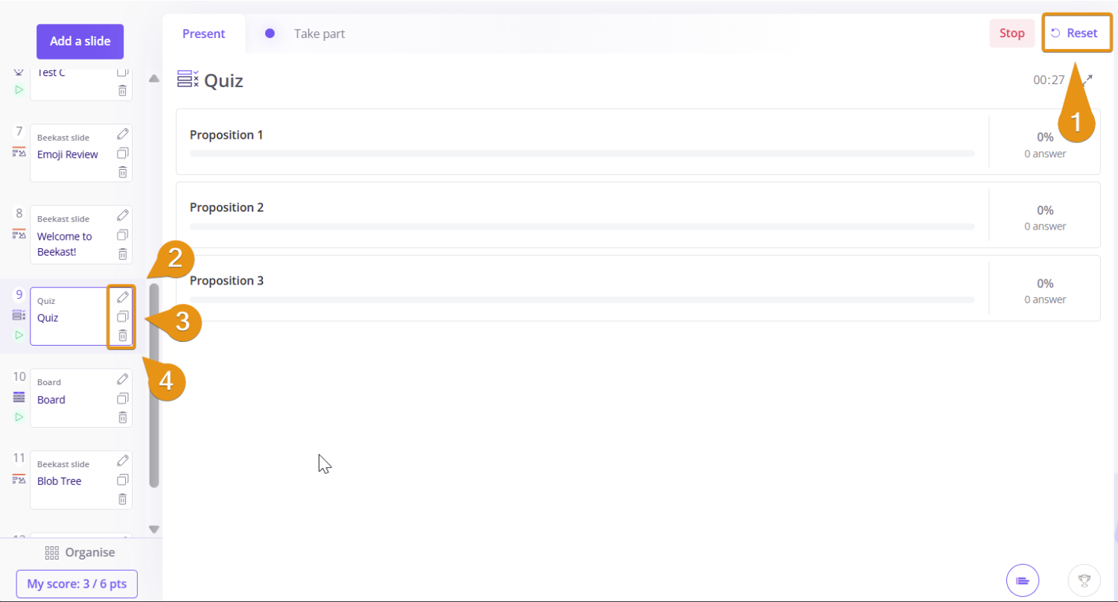Duplicate the Board slide
Screen dimensions: 1118x602
click(x=123, y=398)
